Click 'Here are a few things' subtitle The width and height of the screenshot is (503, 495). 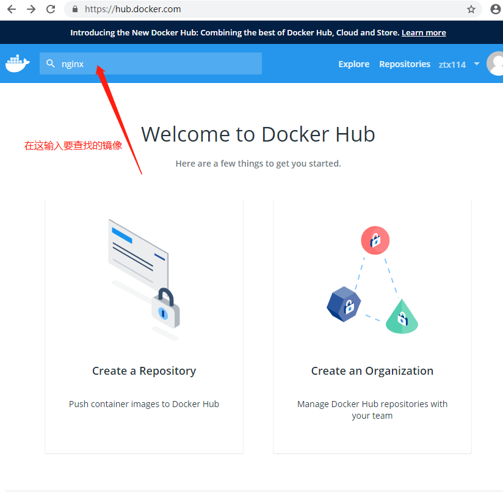click(x=258, y=164)
